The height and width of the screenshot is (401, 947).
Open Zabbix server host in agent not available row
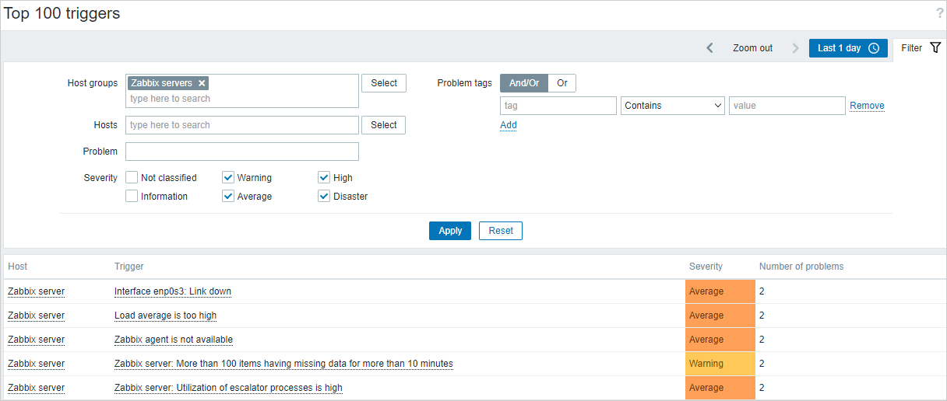[x=36, y=340]
